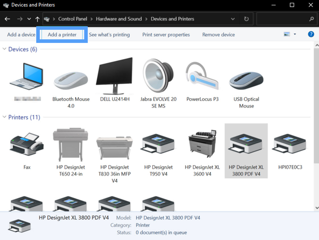Image resolution: width=319 pixels, height=240 pixels.
Task: Open the help question mark icon
Action: [x=311, y=34]
